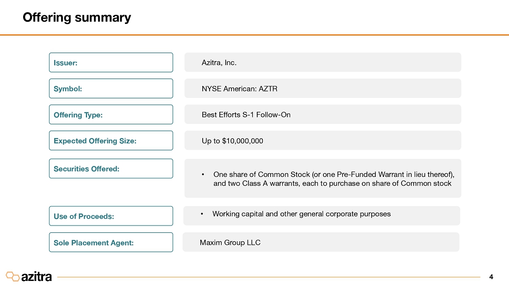This screenshot has height=286, width=509.
Task: Select the "NYSE American: AZTR" text
Action: tap(239, 88)
